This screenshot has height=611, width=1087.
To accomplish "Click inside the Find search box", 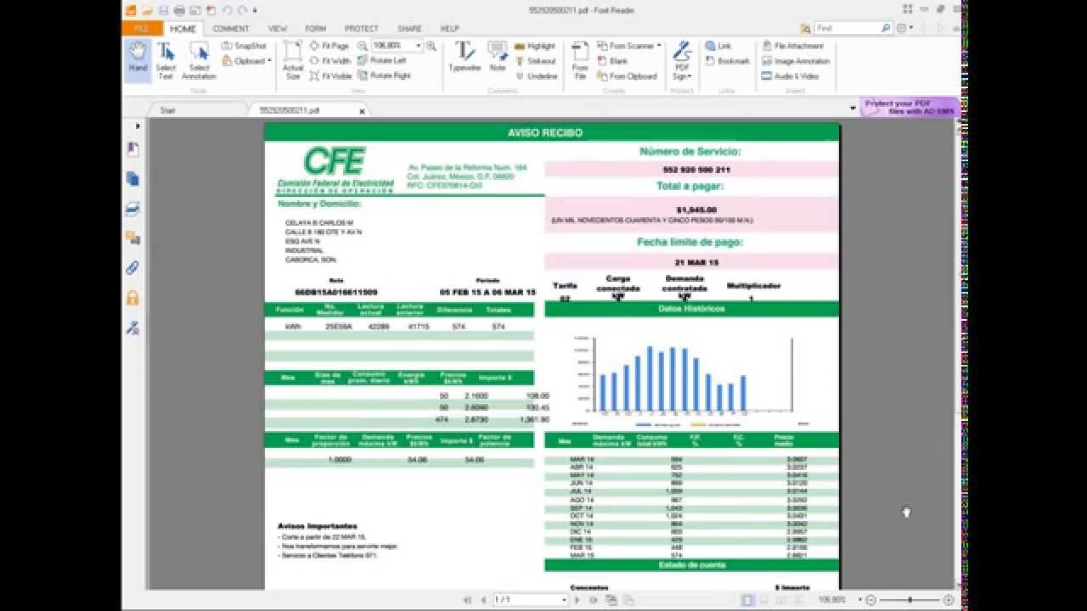I will pos(848,28).
